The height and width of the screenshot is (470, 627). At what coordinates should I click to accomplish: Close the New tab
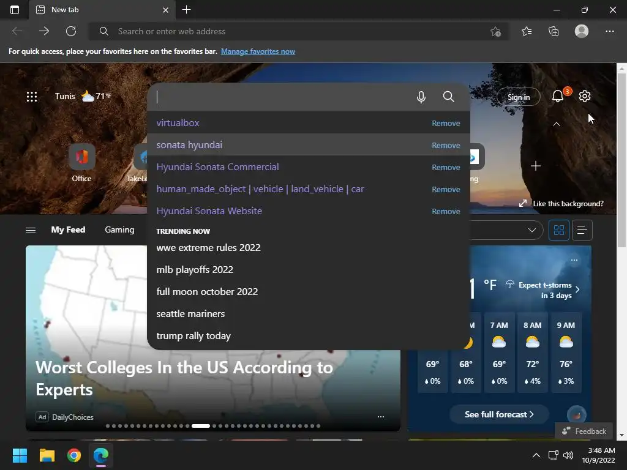click(x=165, y=10)
